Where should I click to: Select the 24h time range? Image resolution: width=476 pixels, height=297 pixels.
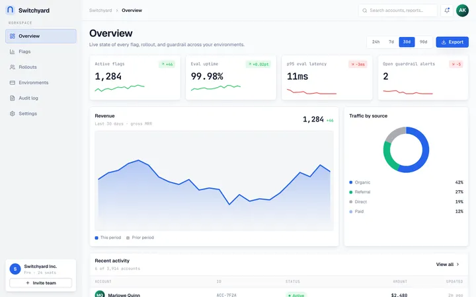[376, 42]
